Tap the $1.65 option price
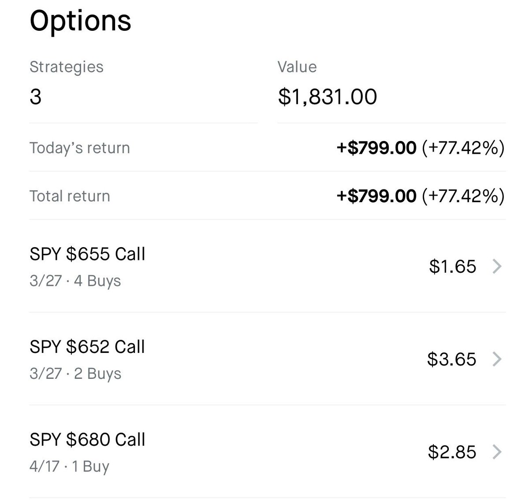This screenshot has height=500, width=529. [452, 267]
